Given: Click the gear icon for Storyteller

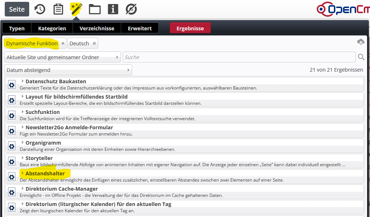Looking at the screenshot, I should [12, 161].
